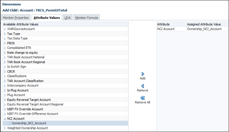Expand the Tax Data Type node
229x132 pixels.
click(5, 39)
